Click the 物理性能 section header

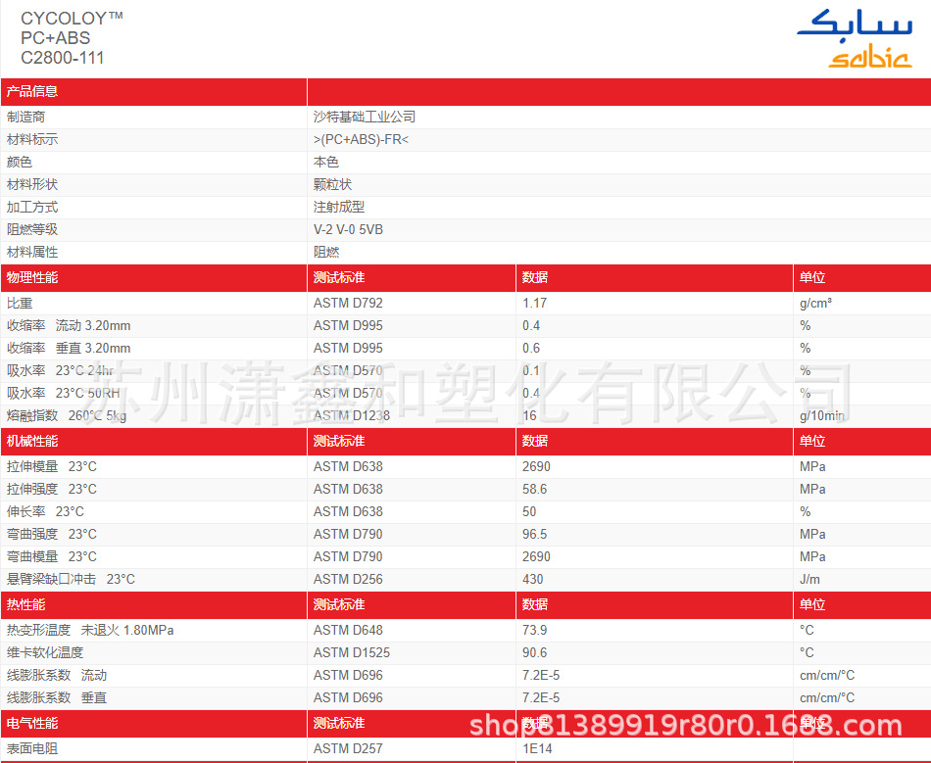click(32, 277)
